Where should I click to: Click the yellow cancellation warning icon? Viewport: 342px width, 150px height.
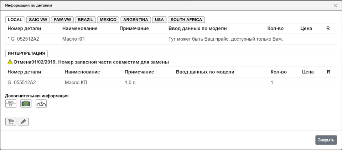(x=10, y=62)
